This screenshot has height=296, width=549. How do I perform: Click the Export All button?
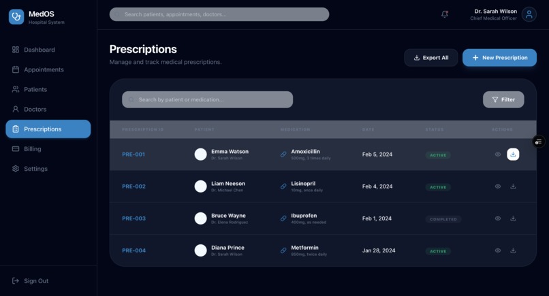tap(431, 58)
